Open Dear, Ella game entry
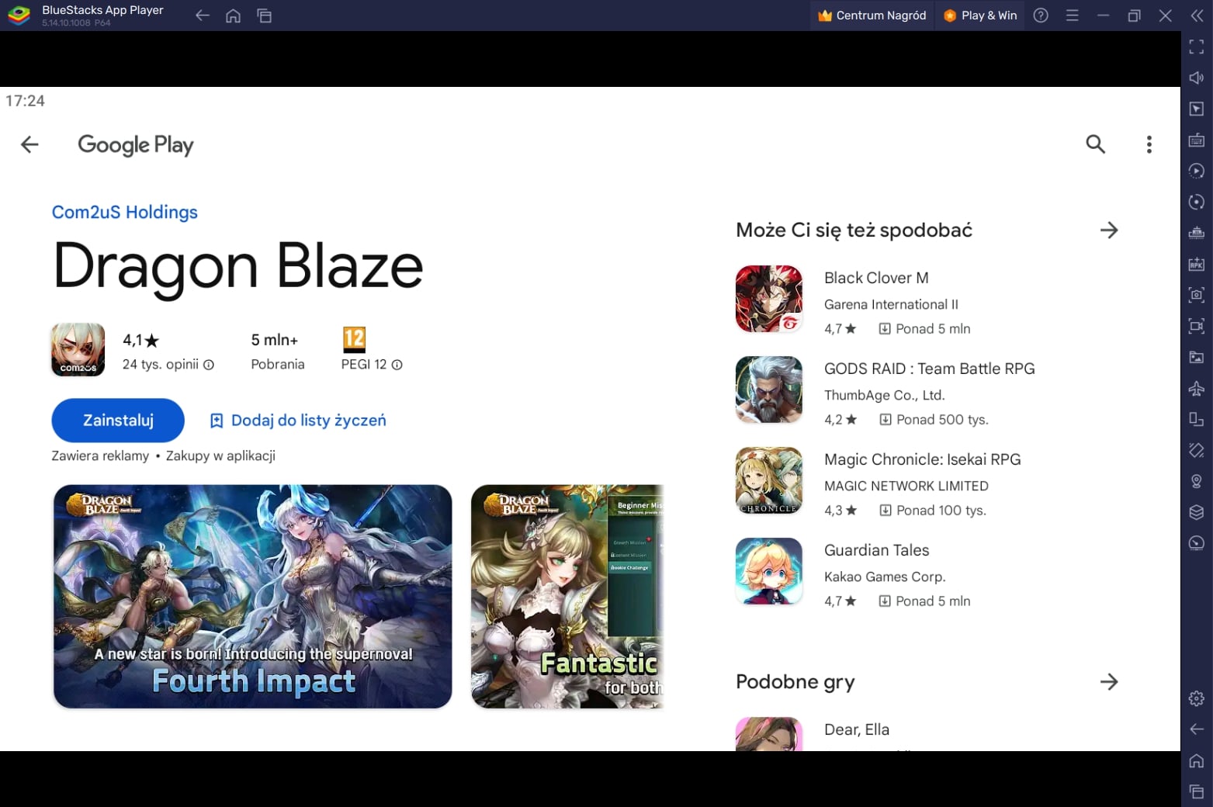The width and height of the screenshot is (1213, 807). [x=927, y=733]
